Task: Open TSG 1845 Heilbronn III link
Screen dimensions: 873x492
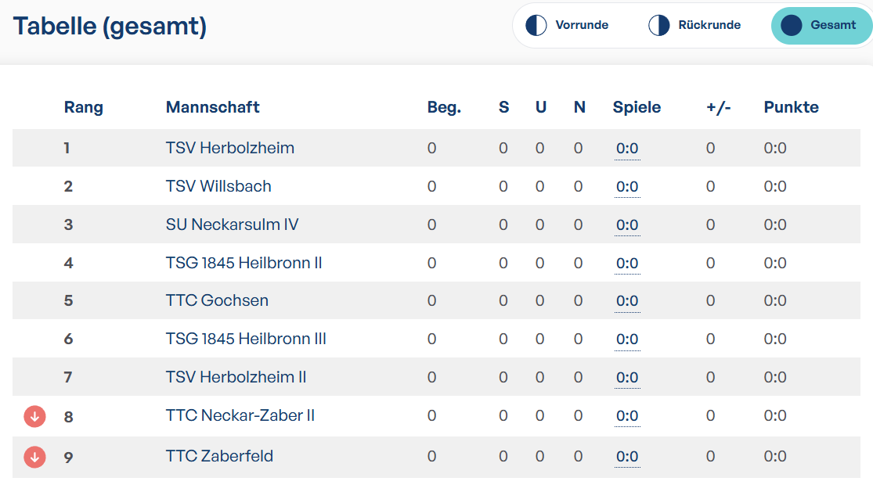Action: [x=246, y=339]
